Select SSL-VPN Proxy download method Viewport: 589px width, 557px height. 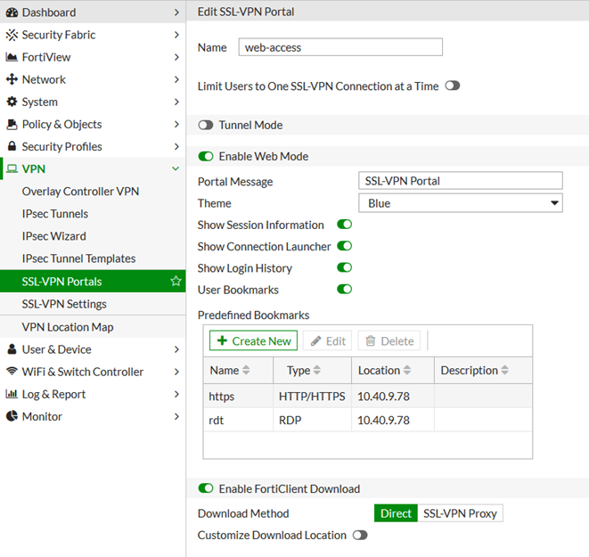460,513
